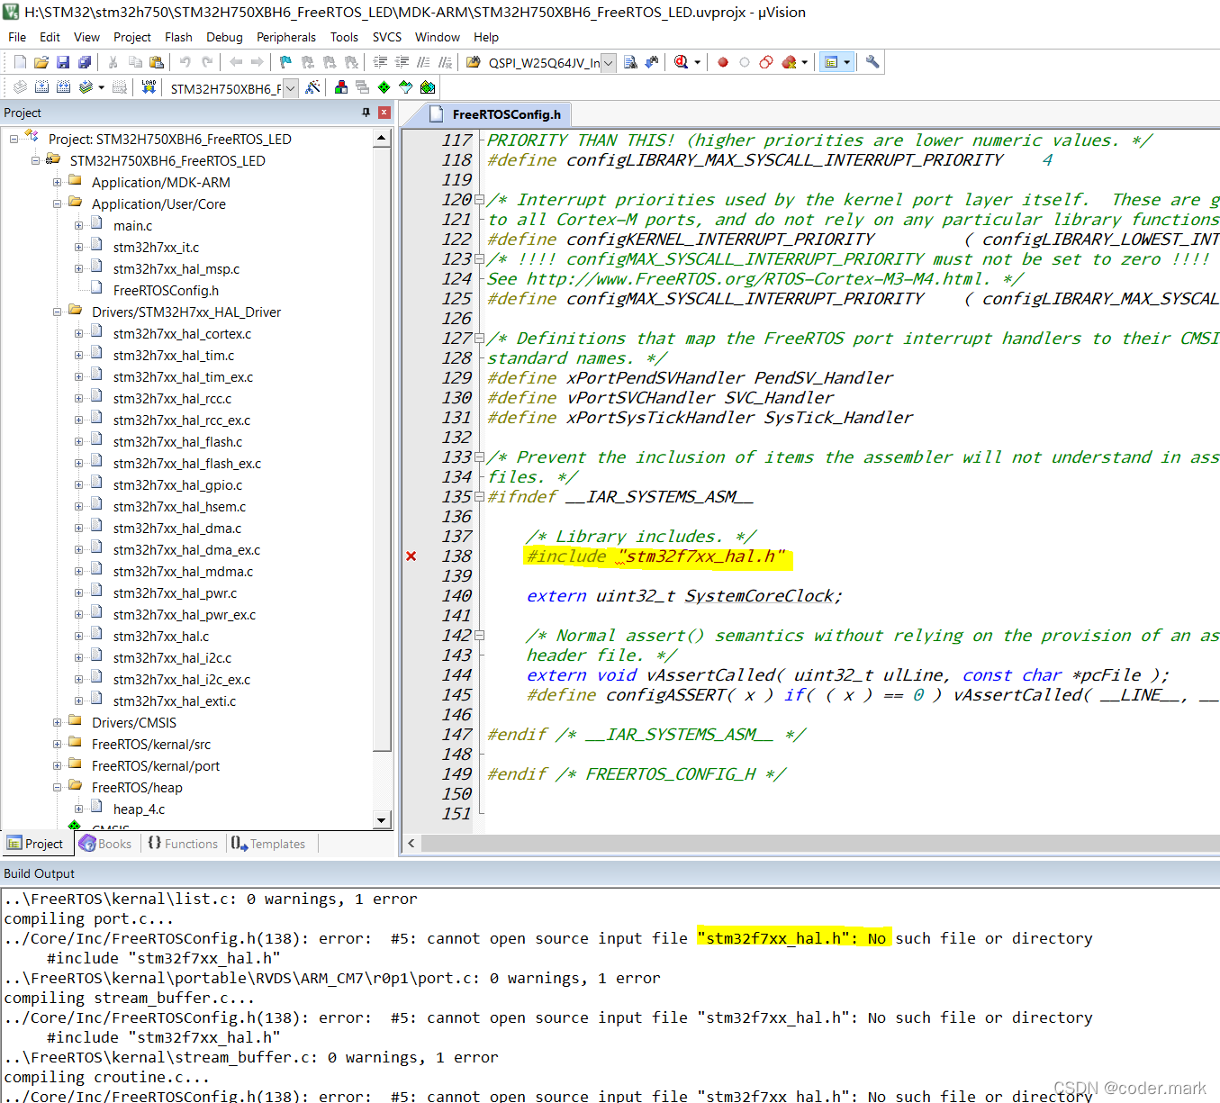The image size is (1220, 1103).
Task: Select the FreeRTOSConfig.h editor tab
Action: click(496, 114)
